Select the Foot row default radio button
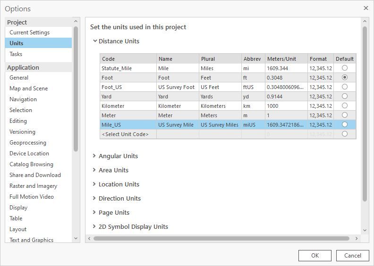This screenshot has height=266, width=374. pyautogui.click(x=344, y=78)
